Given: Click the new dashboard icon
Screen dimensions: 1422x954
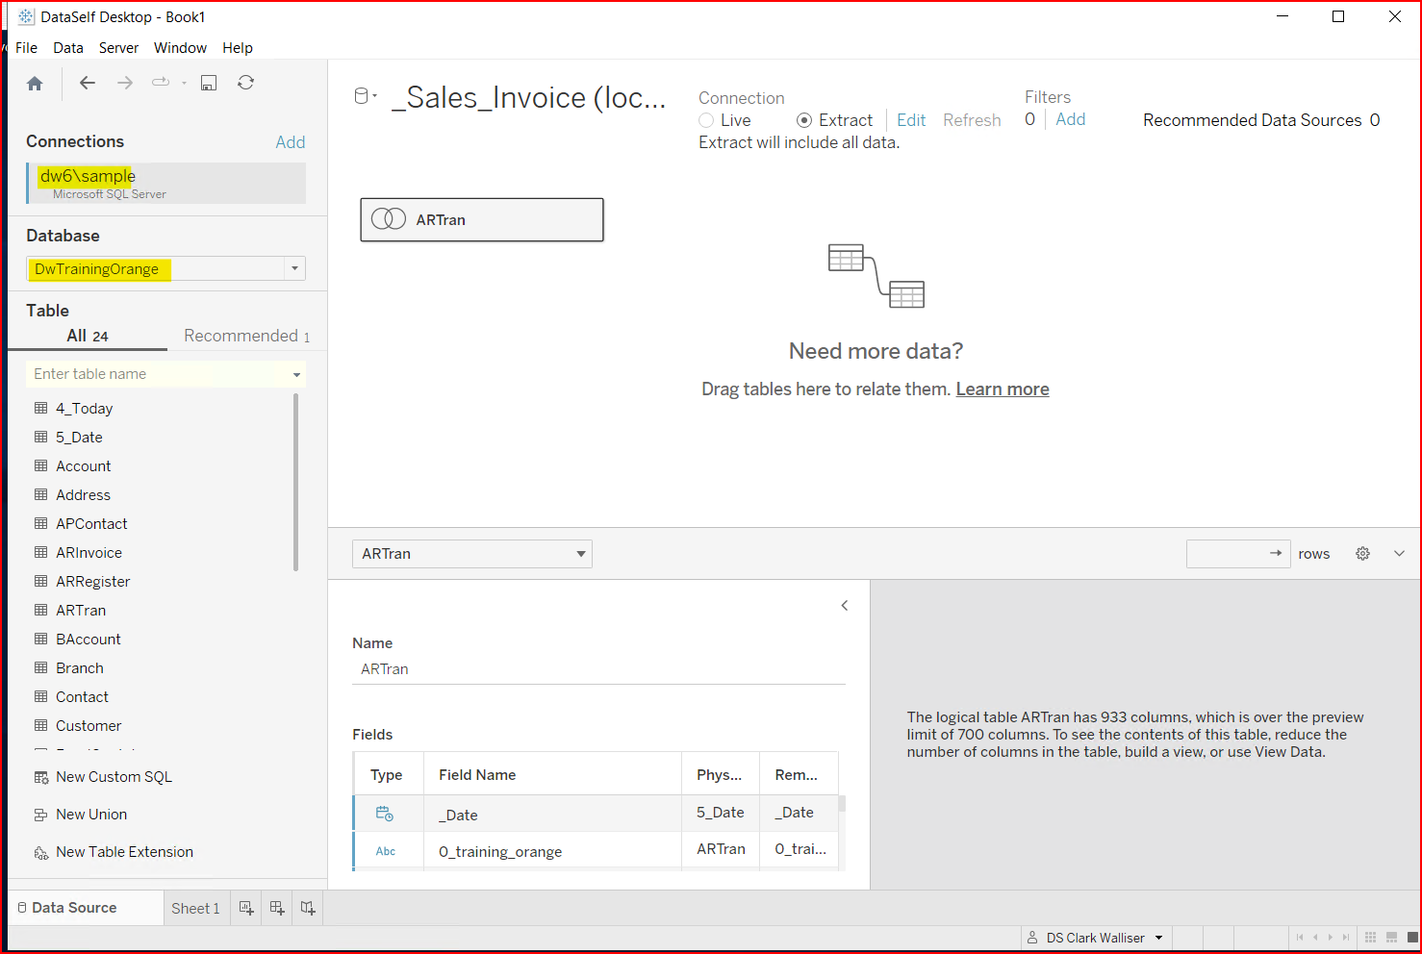Looking at the screenshot, I should [277, 908].
